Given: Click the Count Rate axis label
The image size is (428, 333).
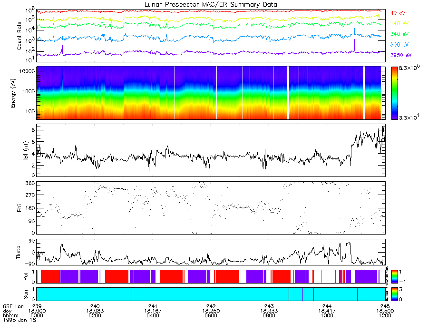Looking at the screenshot, I should click(x=19, y=36).
